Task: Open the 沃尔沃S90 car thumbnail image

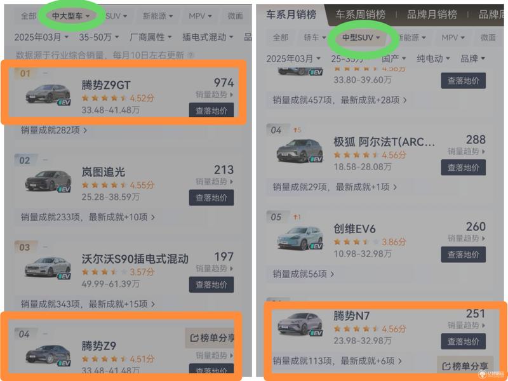Action: pyautogui.click(x=48, y=268)
